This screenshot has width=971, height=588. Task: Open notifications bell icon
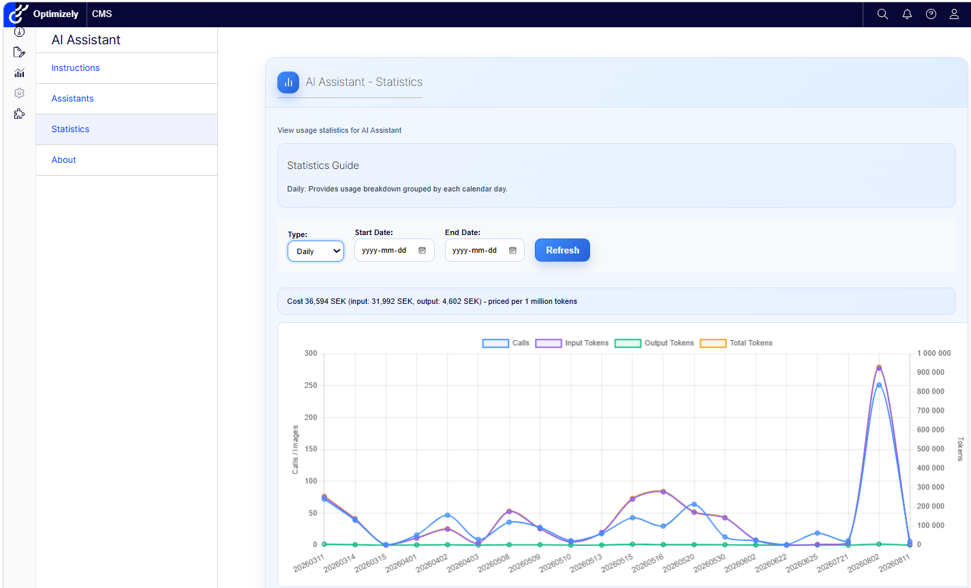point(907,14)
